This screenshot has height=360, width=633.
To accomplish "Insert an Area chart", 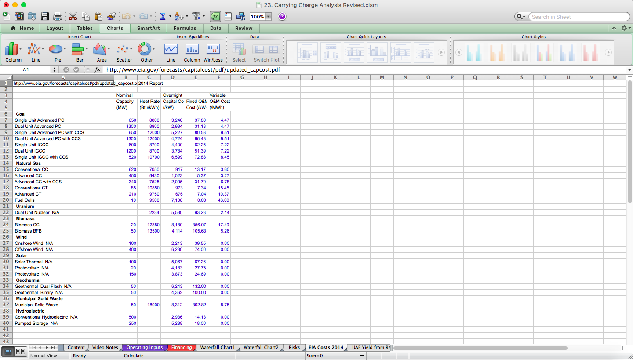I will pos(102,52).
